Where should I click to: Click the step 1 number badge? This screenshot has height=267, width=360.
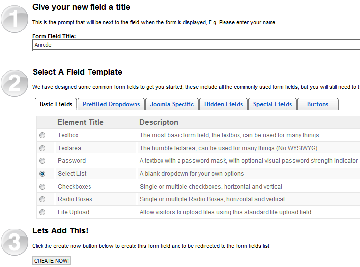click(15, 18)
